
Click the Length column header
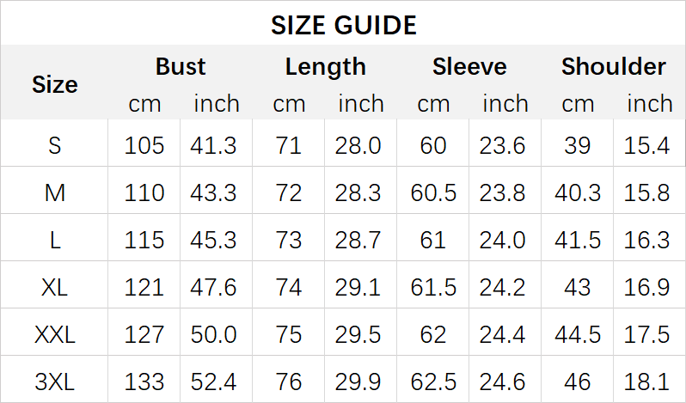tap(325, 67)
